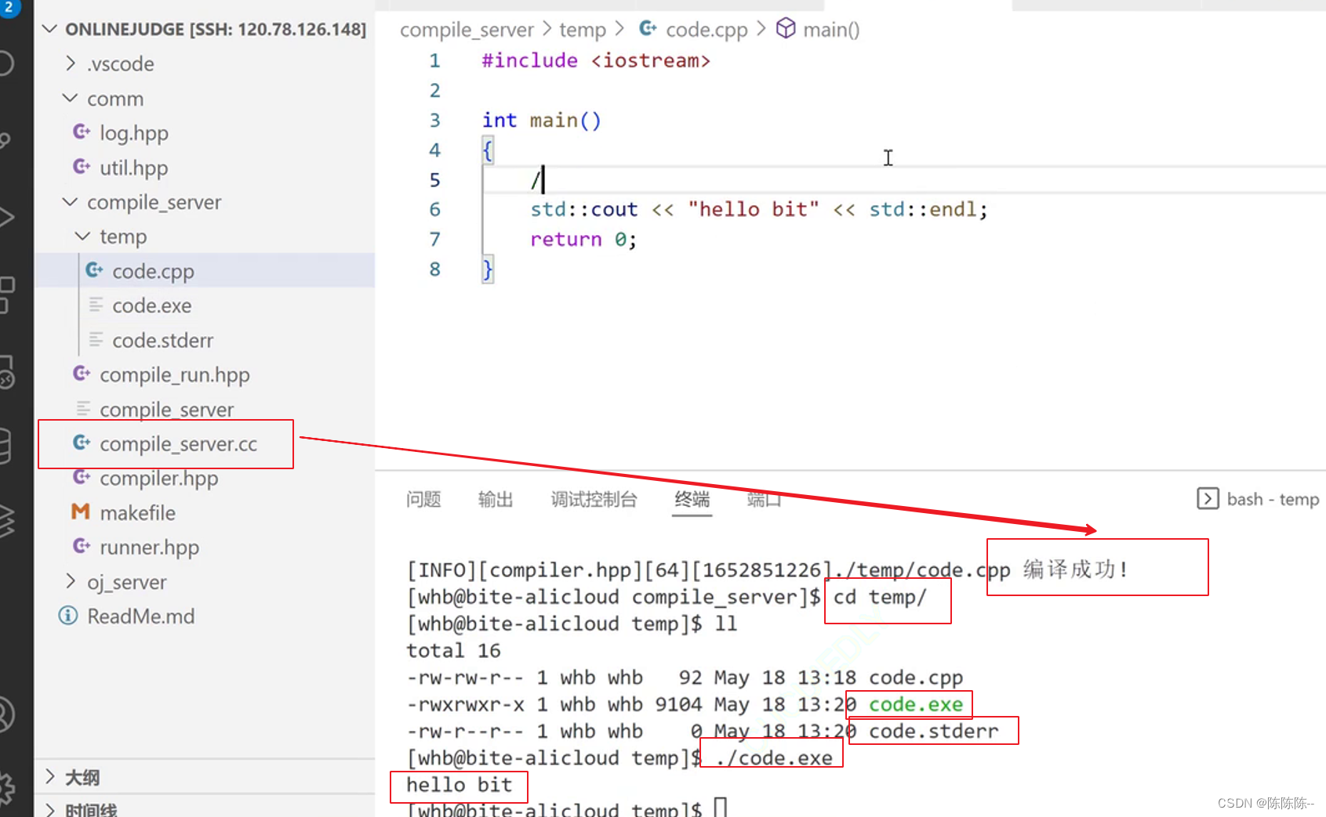Open the Accounts icon in activity bar

point(4,714)
